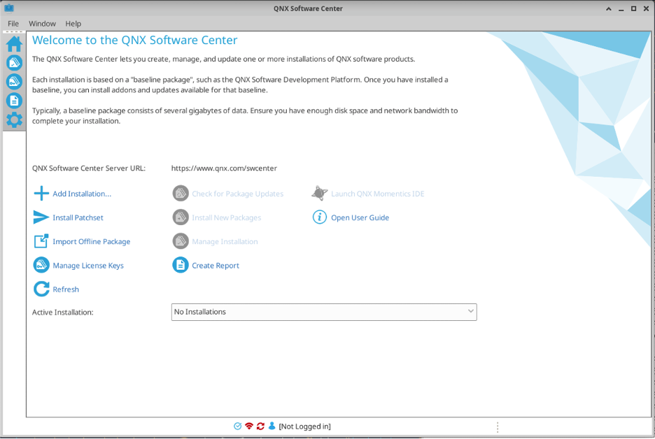Open Manage License Keys
This screenshot has width=655, height=439.
87,266
